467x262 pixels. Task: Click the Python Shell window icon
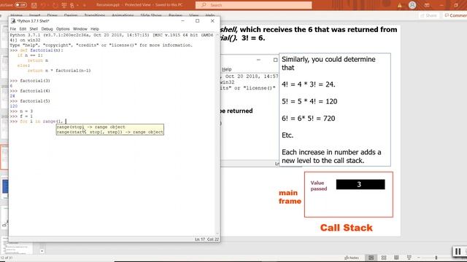13,21
